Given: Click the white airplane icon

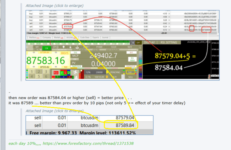Looking at the screenshot, I should click(x=75, y=72).
